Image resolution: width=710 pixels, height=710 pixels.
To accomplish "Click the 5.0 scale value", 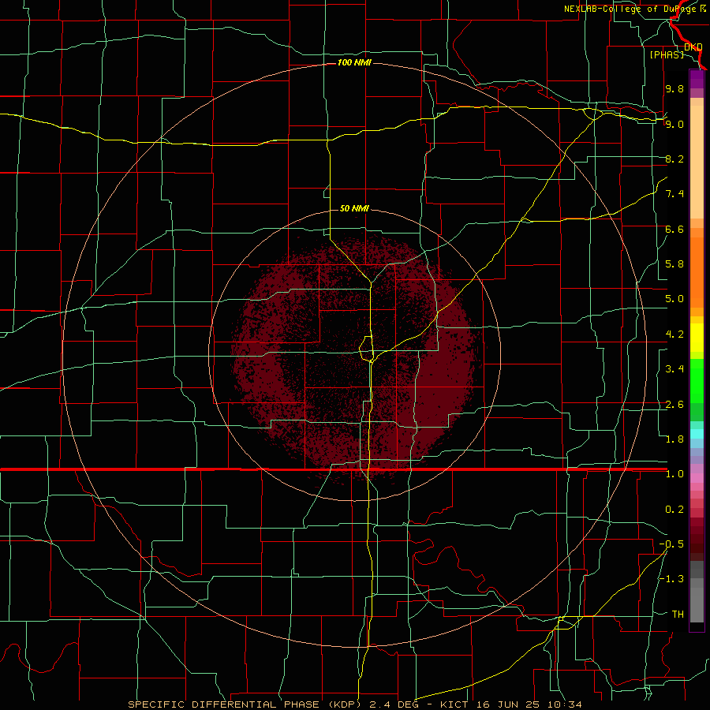I will coord(674,299).
